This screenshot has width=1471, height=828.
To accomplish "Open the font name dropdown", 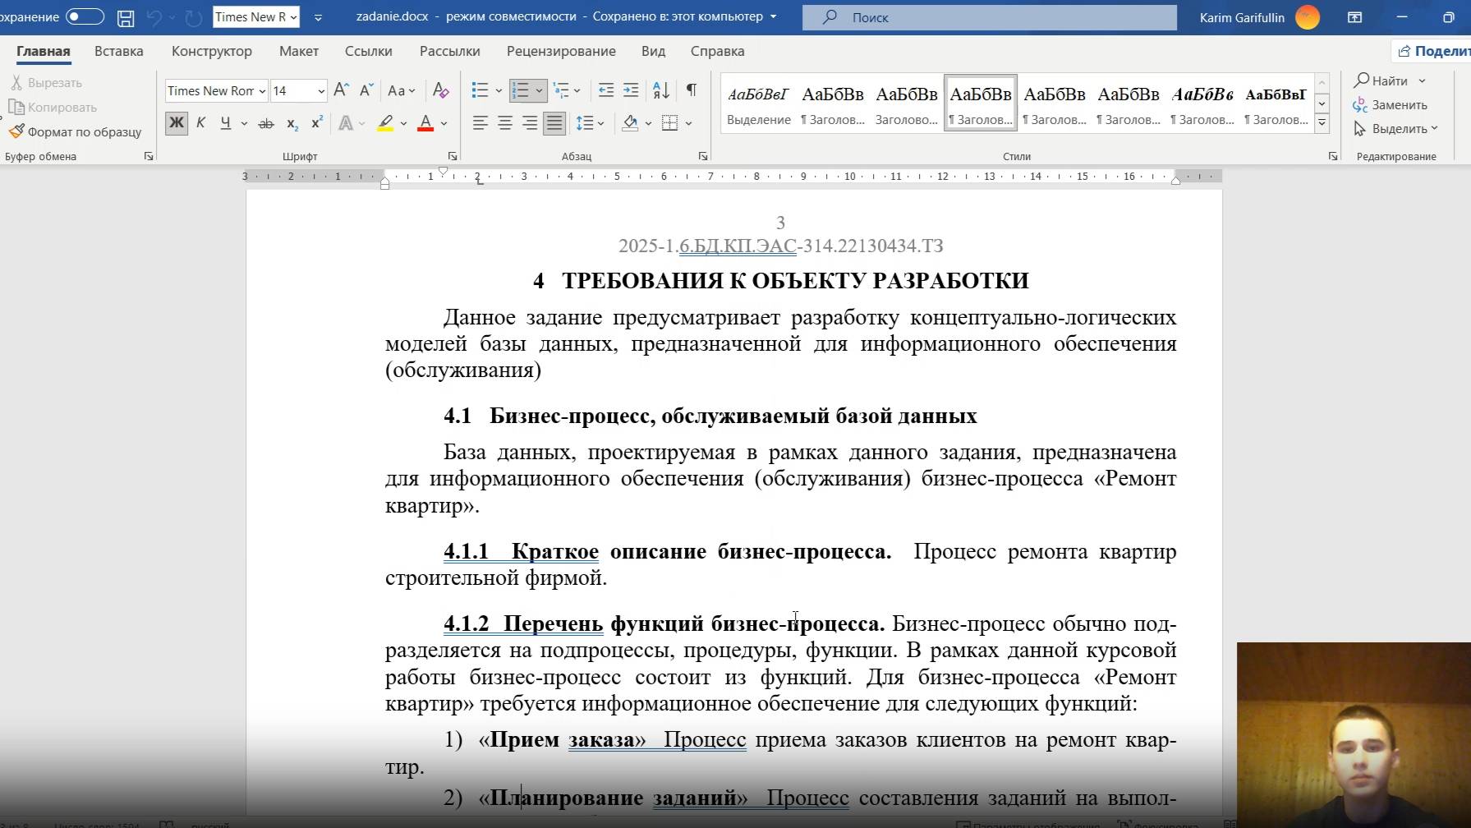I will point(261,90).
